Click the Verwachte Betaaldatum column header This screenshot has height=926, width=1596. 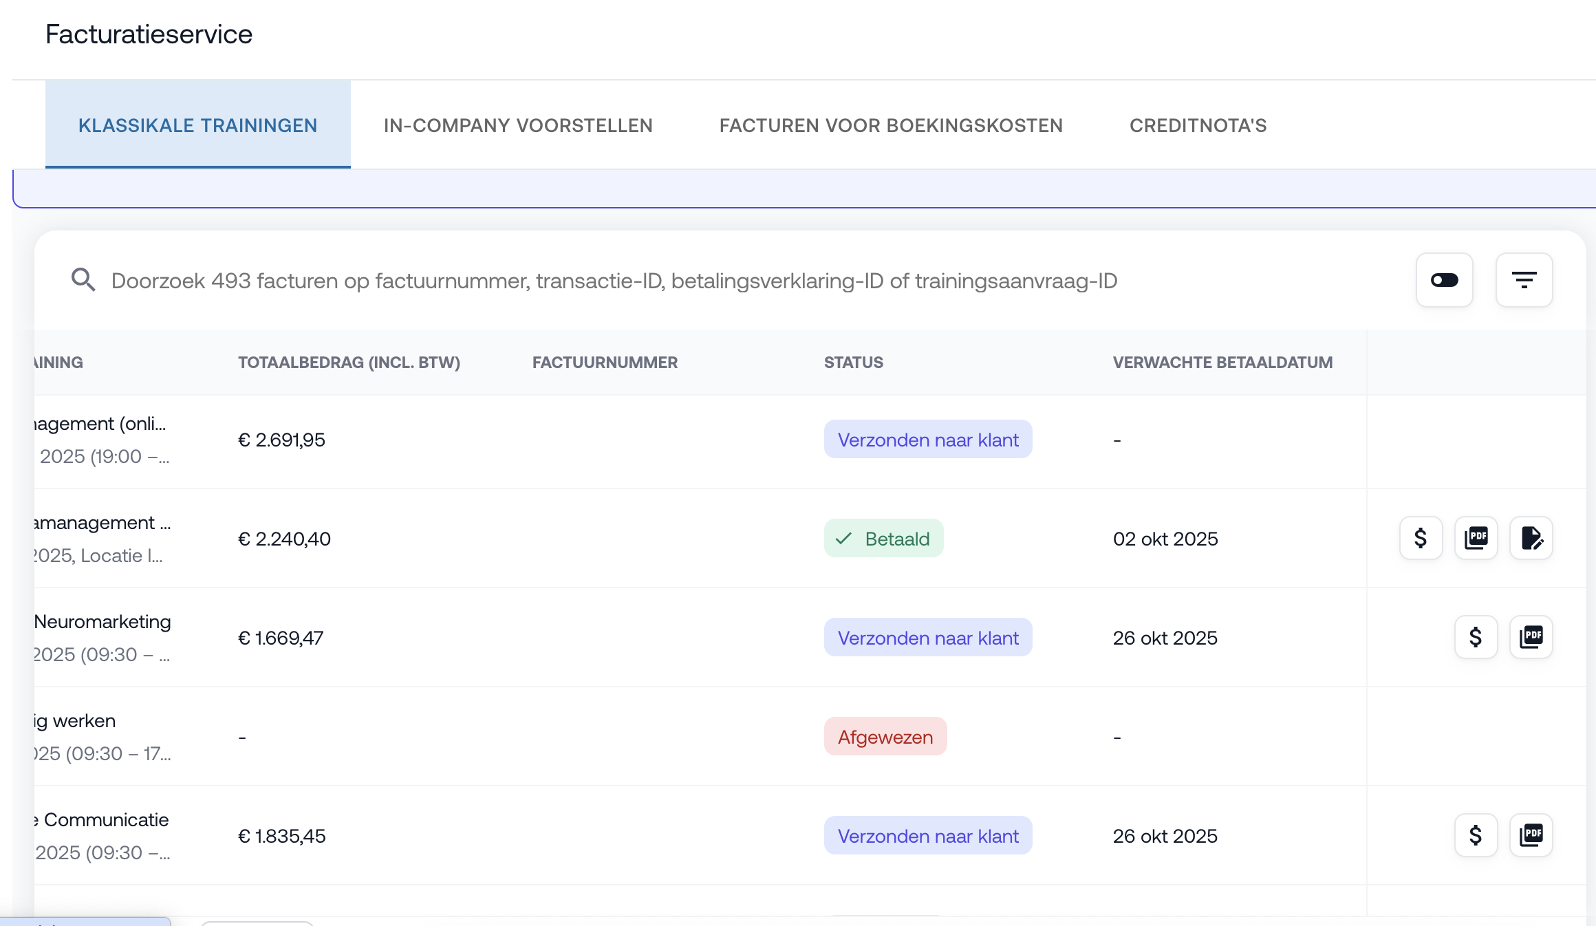(x=1222, y=363)
